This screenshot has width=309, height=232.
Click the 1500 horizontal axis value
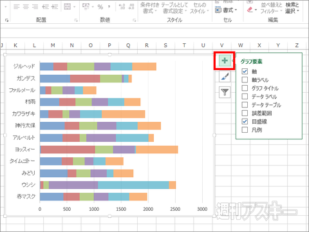coord(121,209)
